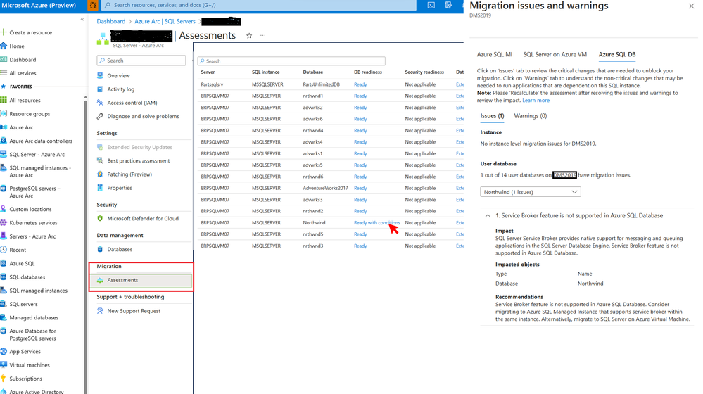Sort by Security readiness column header
The width and height of the screenshot is (703, 394).
424,72
